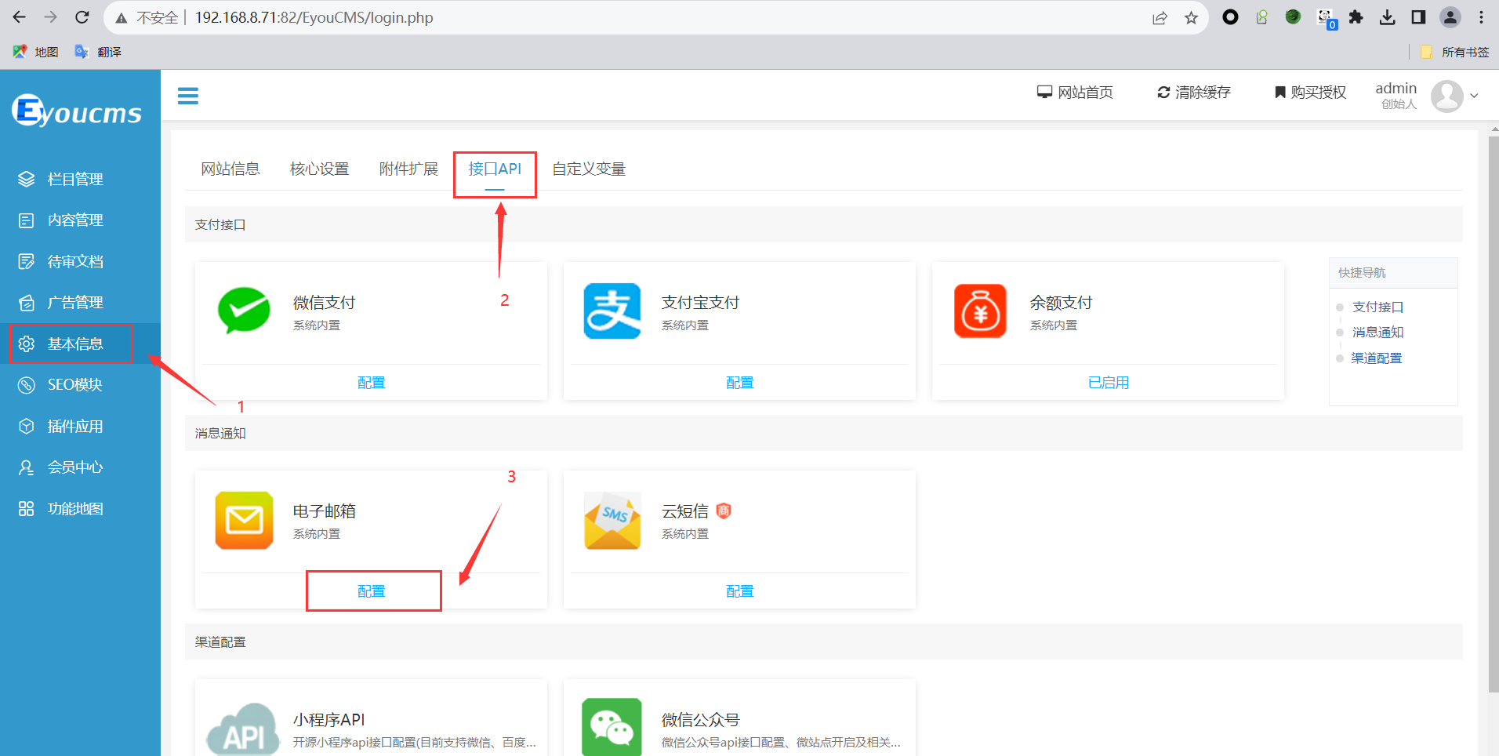Click 购买授权 in top bar

click(x=1310, y=93)
